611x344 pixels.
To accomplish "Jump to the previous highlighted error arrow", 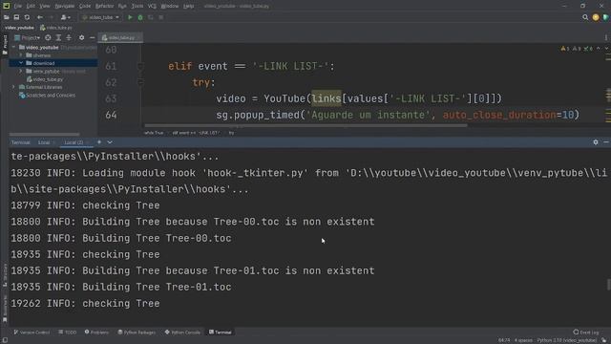I will (x=599, y=49).
